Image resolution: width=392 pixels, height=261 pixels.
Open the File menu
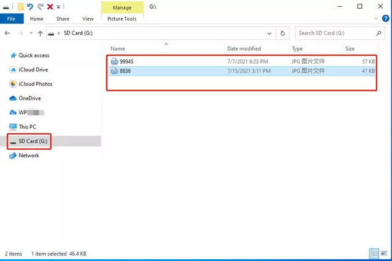point(11,19)
